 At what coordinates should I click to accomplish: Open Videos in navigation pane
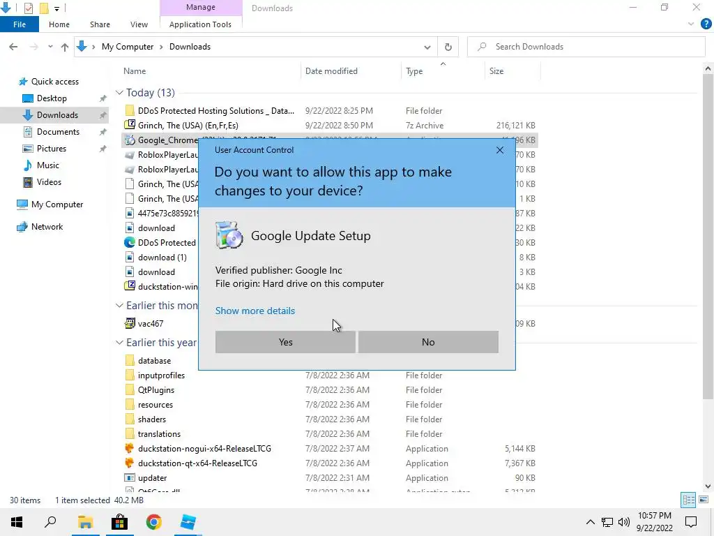click(49, 182)
